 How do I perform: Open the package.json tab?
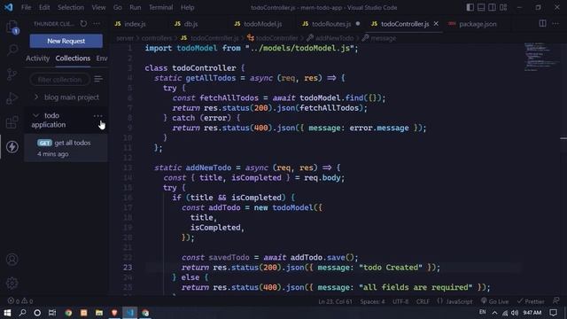[x=478, y=24]
